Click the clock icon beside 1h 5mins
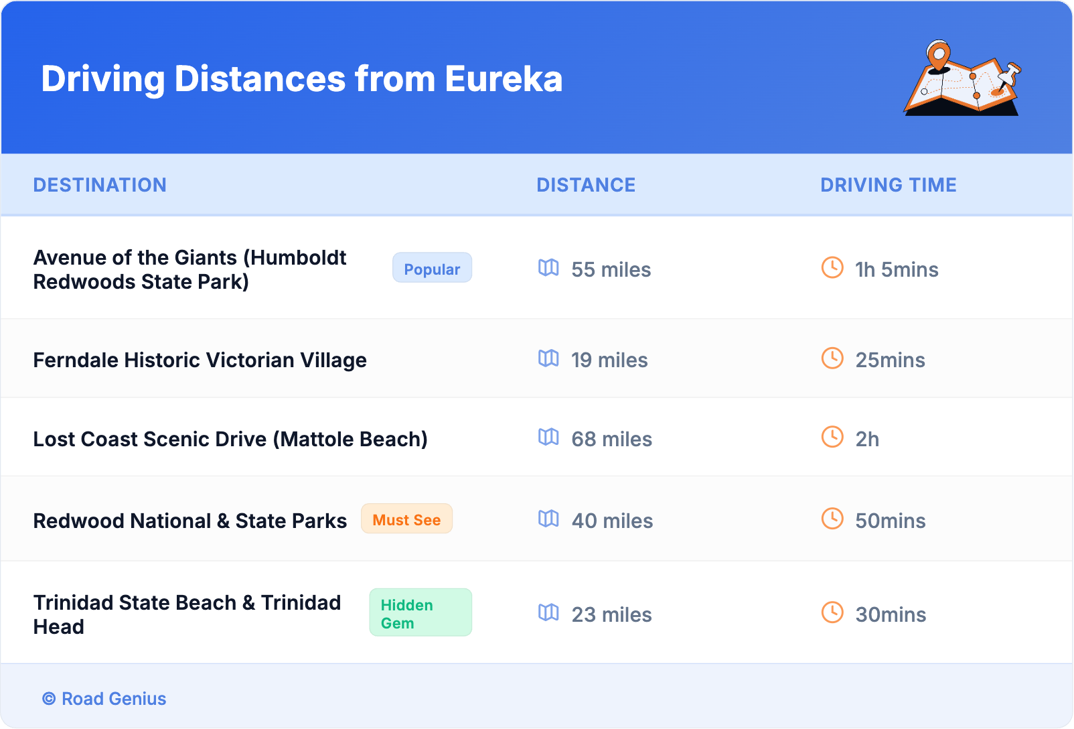This screenshot has width=1074, height=729. tap(832, 267)
